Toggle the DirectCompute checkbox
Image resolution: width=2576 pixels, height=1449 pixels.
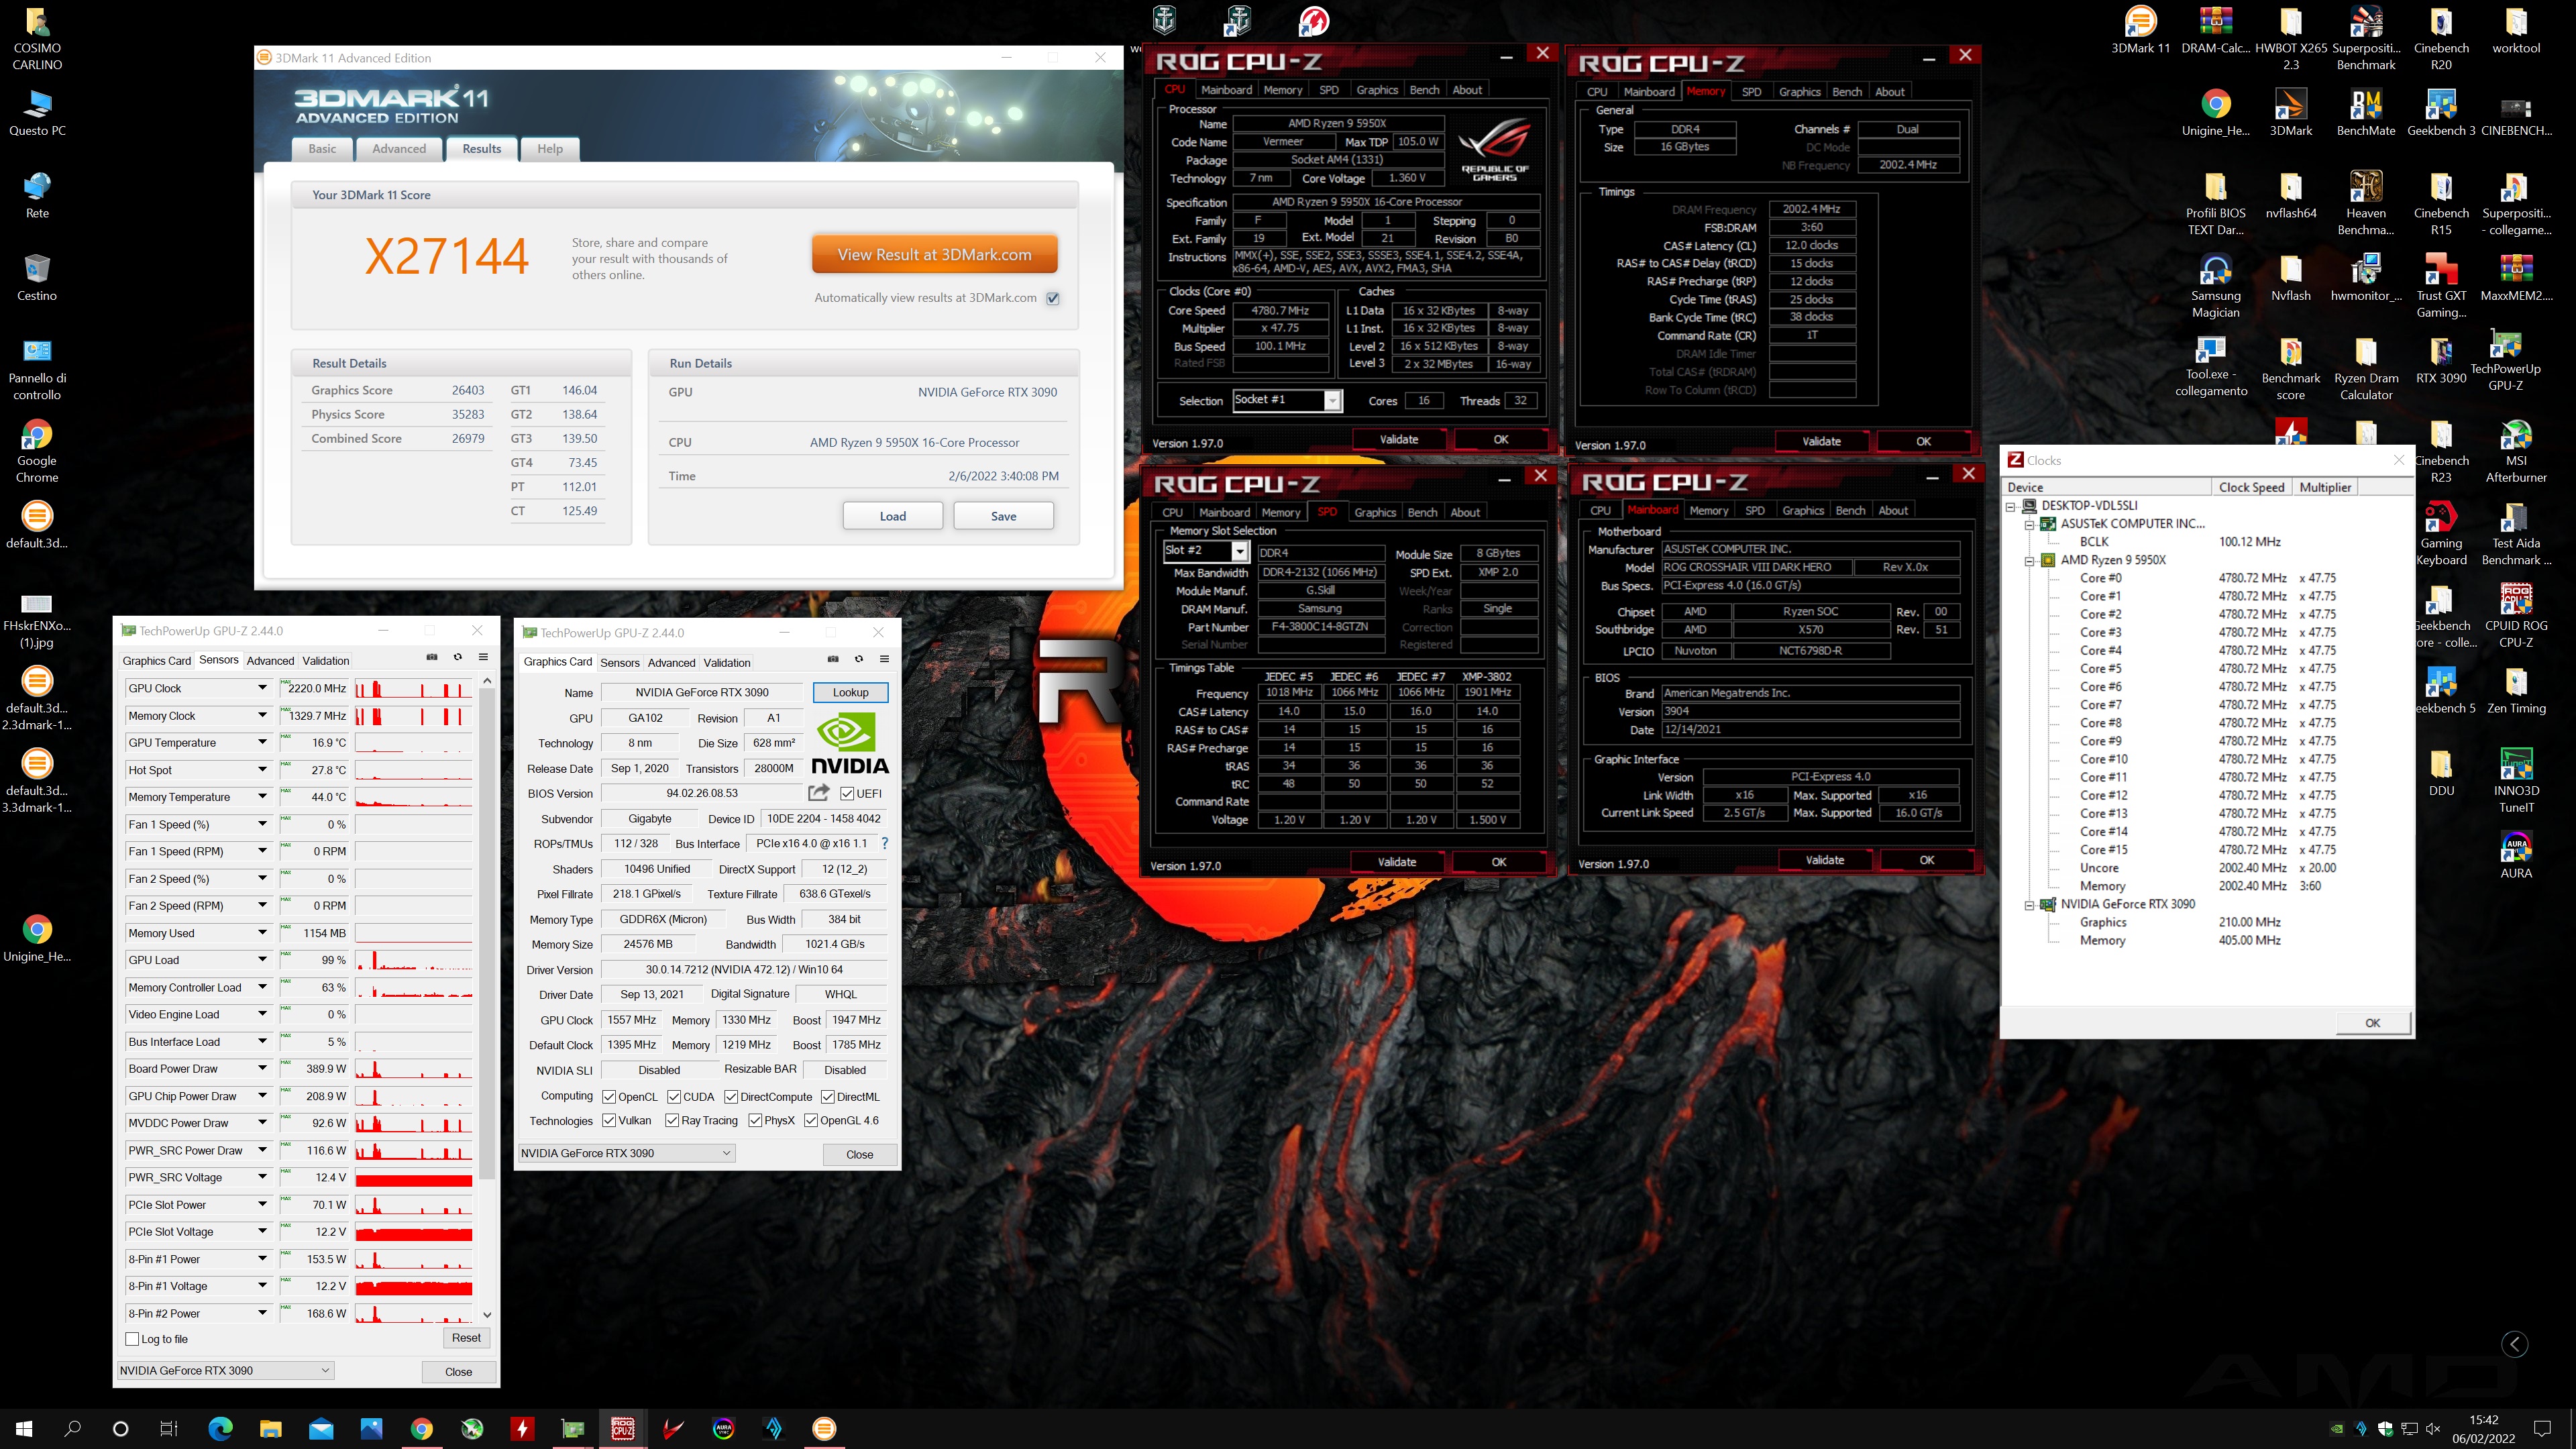point(731,1097)
